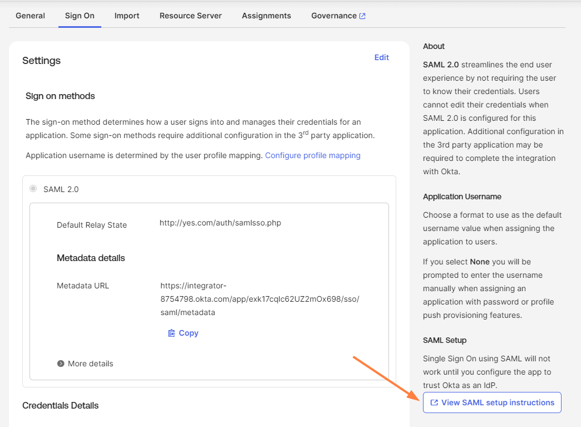Click the Metadata details heading
Viewport: 581px width, 427px height.
91,258
